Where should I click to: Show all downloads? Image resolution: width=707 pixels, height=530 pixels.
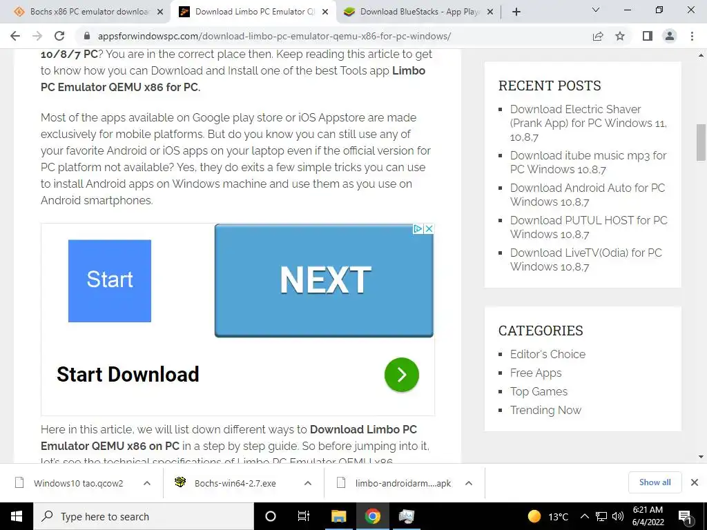655,482
